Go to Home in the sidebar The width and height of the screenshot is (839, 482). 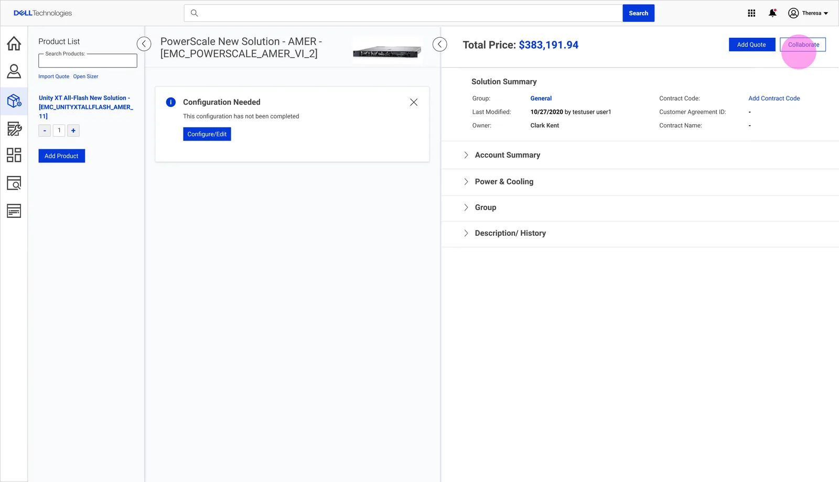pos(14,43)
